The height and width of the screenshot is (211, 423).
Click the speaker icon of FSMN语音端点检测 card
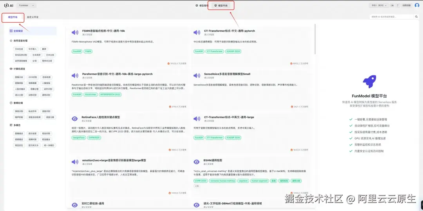(x=75, y=32)
